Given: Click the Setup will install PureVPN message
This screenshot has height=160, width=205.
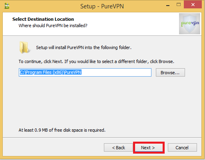Looking at the screenshot, I should point(84,47).
